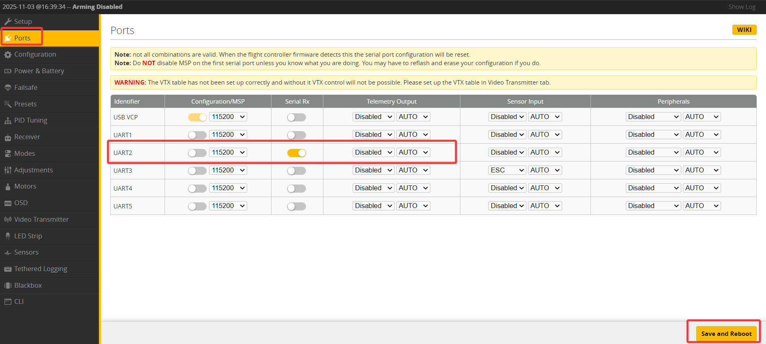Open the WIKI link
The image size is (766, 344).
coord(744,30)
